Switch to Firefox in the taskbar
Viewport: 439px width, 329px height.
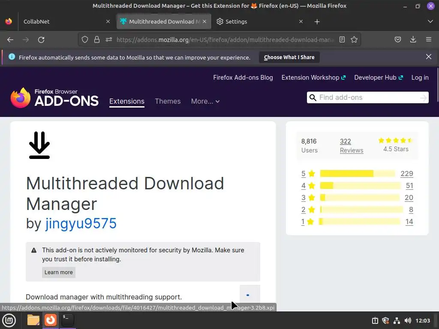[51, 320]
